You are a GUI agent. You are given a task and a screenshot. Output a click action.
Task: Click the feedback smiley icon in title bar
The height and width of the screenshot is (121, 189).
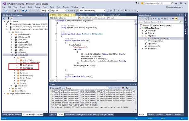point(142,3)
